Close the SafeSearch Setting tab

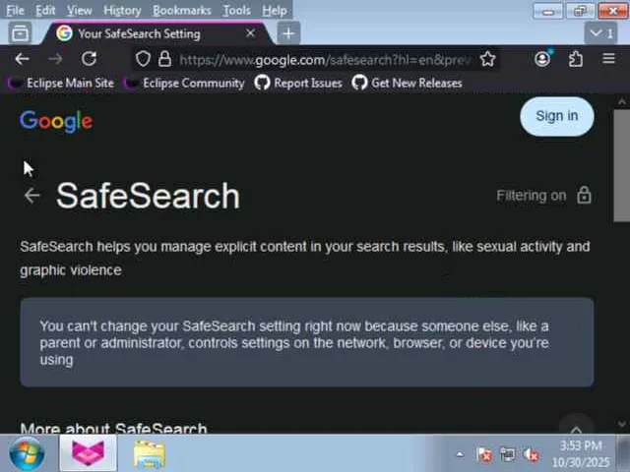pos(251,32)
